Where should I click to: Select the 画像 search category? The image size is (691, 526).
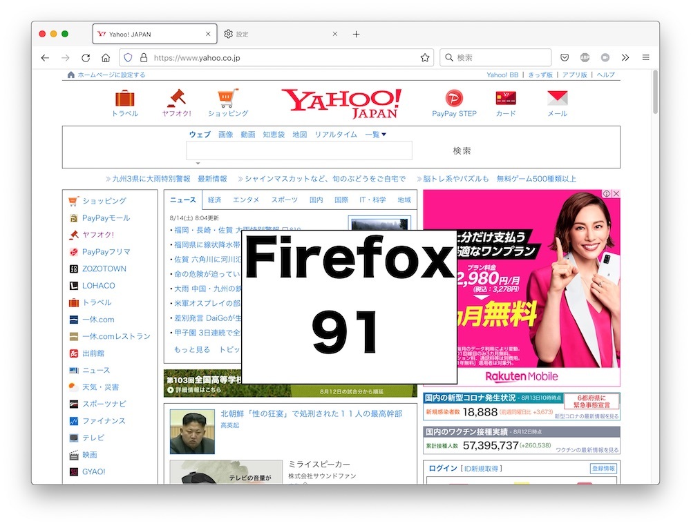click(x=226, y=135)
